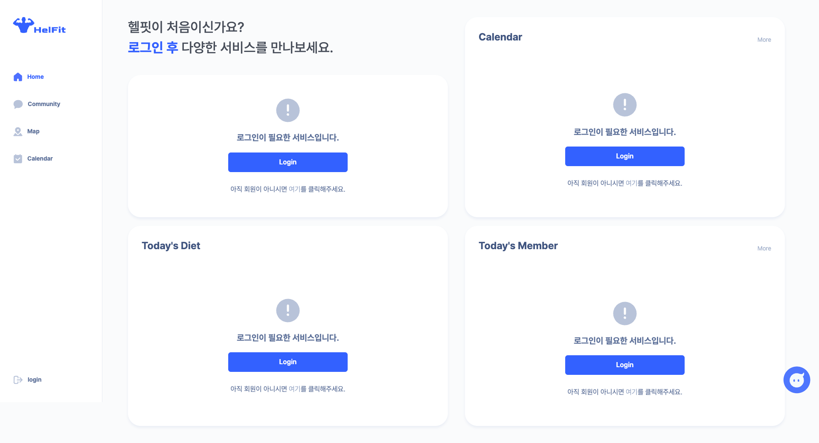Click Login button in the top-left card
The width and height of the screenshot is (819, 443).
point(288,162)
